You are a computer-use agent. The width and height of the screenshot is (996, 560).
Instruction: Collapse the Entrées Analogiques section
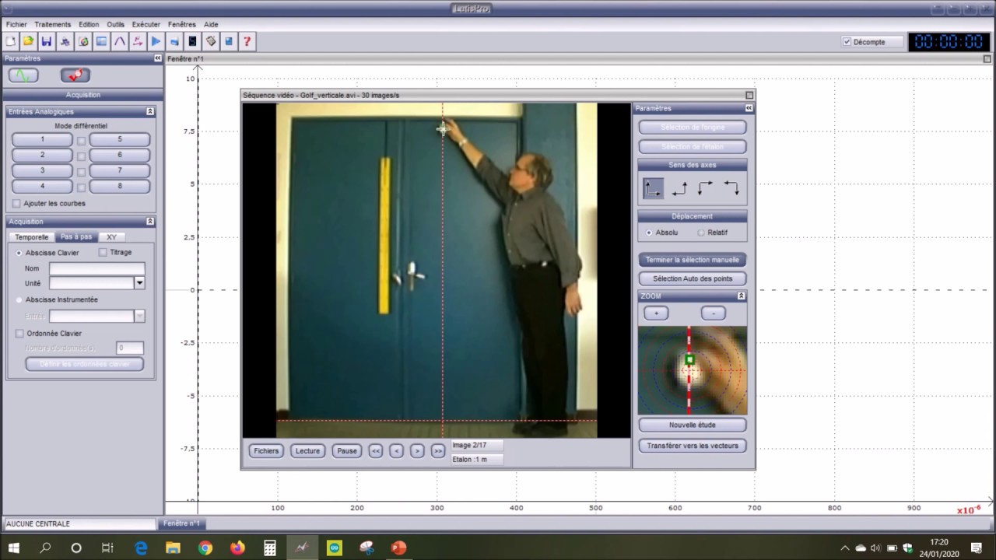(150, 112)
